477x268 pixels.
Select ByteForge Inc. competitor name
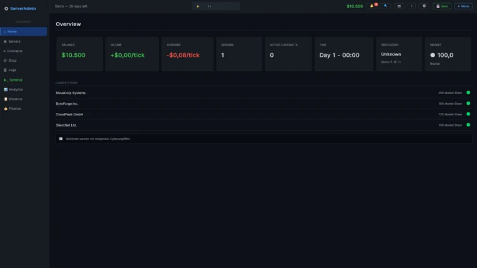click(67, 103)
